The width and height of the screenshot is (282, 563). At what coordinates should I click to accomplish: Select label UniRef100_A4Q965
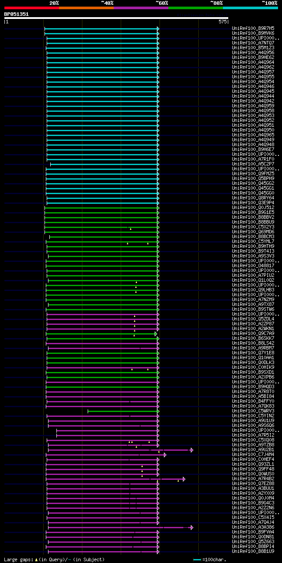(x=252, y=135)
